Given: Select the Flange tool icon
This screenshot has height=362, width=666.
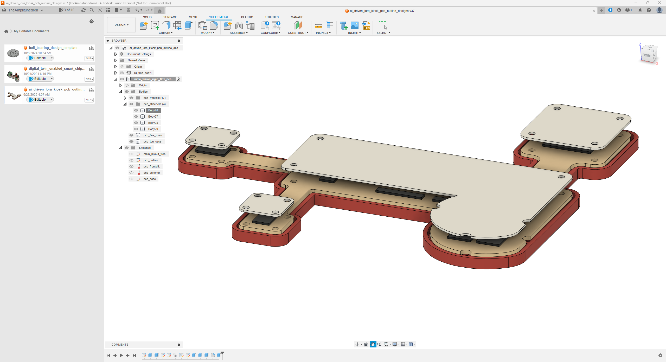Looking at the screenshot, I should [166, 25].
